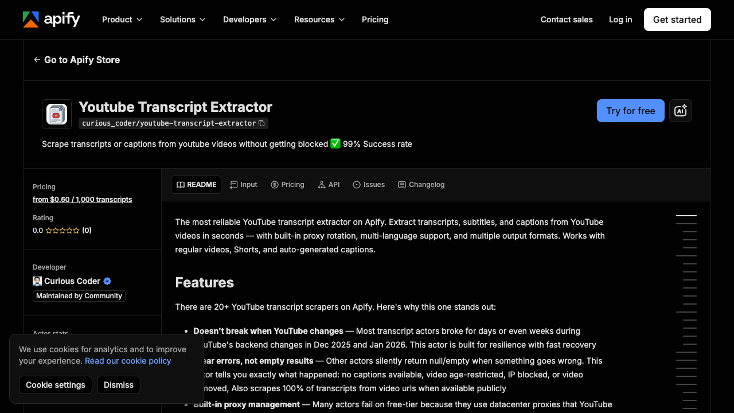This screenshot has height=413, width=734.
Task: Select the README tab
Action: click(x=196, y=185)
